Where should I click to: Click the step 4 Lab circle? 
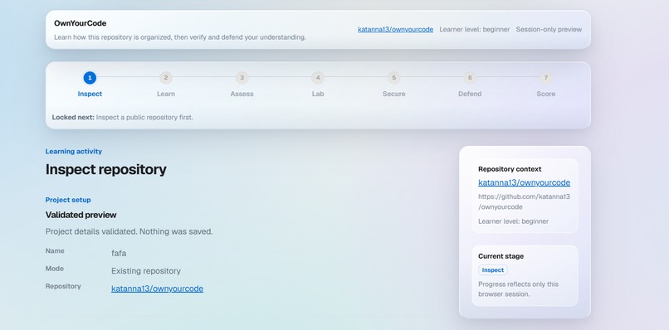(318, 78)
